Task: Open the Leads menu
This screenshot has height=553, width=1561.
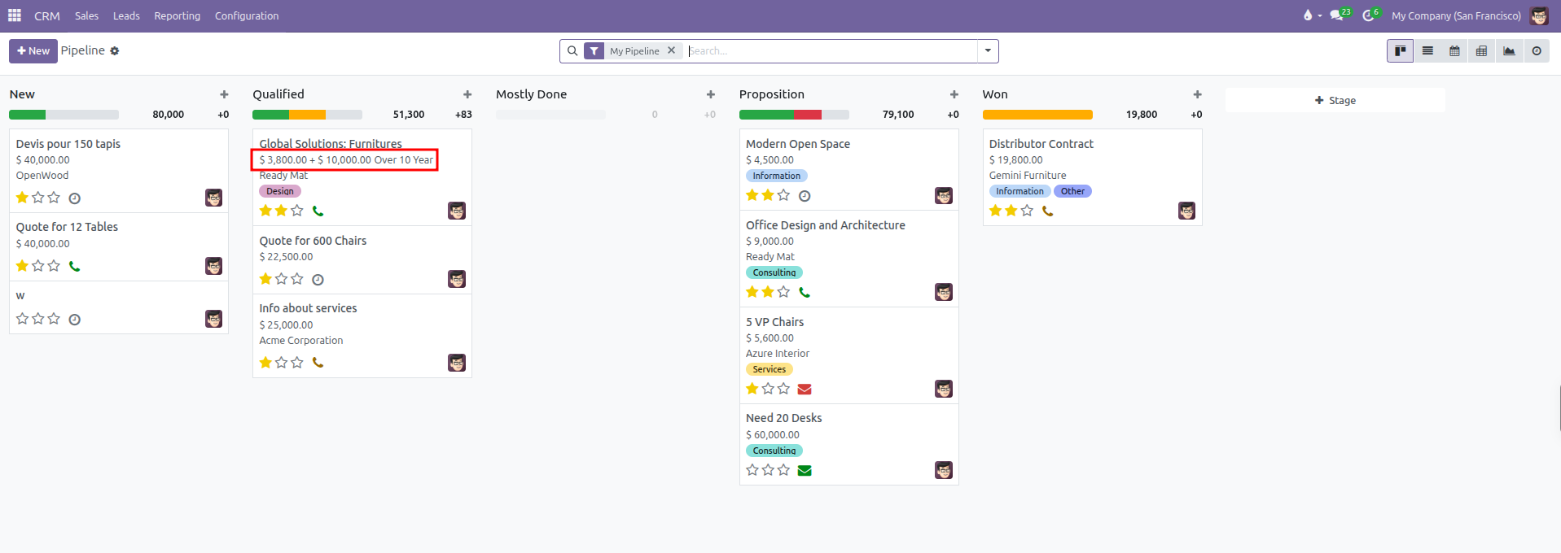Action: (x=126, y=15)
